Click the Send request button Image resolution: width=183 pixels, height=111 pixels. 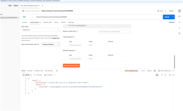tap(167, 17)
